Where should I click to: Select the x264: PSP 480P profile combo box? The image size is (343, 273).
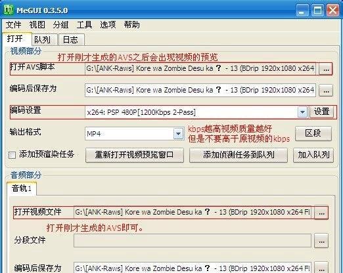tap(196, 112)
